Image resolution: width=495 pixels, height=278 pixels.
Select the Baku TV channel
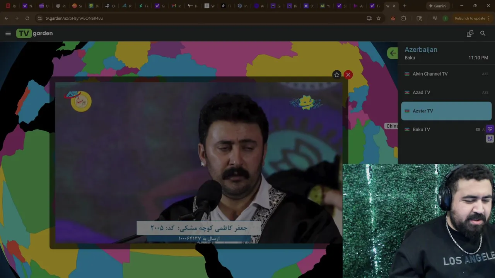pyautogui.click(x=446, y=129)
